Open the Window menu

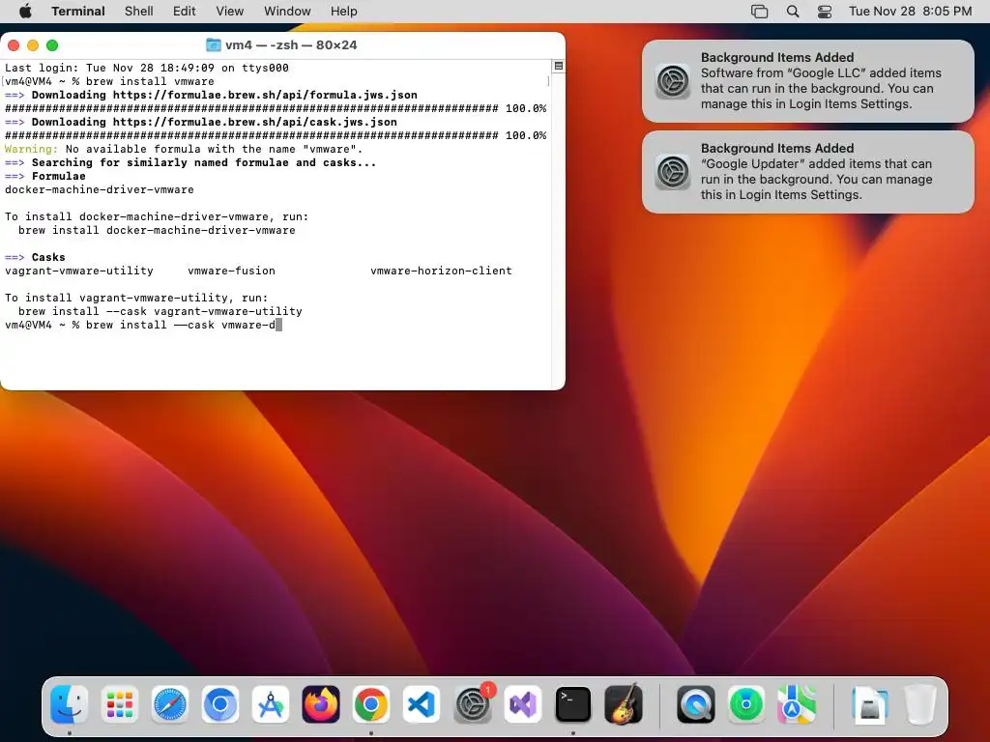(x=287, y=11)
